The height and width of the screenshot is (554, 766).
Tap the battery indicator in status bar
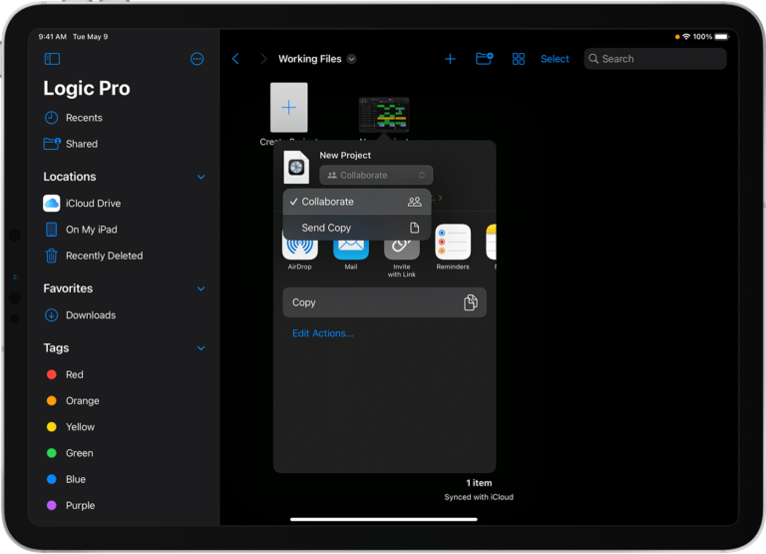721,37
